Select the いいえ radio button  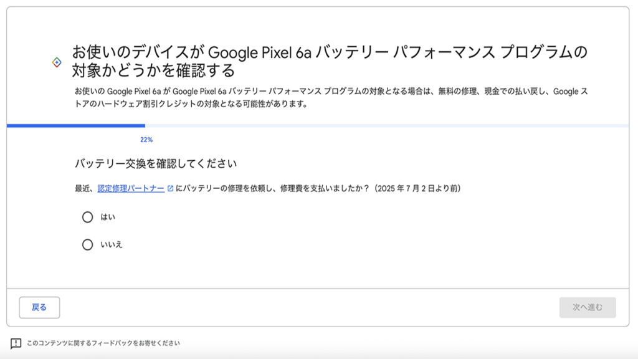87,244
